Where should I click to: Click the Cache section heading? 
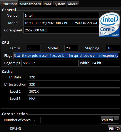(x=7, y=72)
